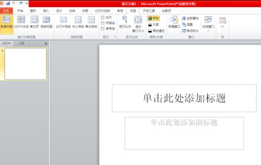Screen dimensions: 261x165
Task: Switch to the Home (开始) ribbon tab
Action: (x=20, y=11)
